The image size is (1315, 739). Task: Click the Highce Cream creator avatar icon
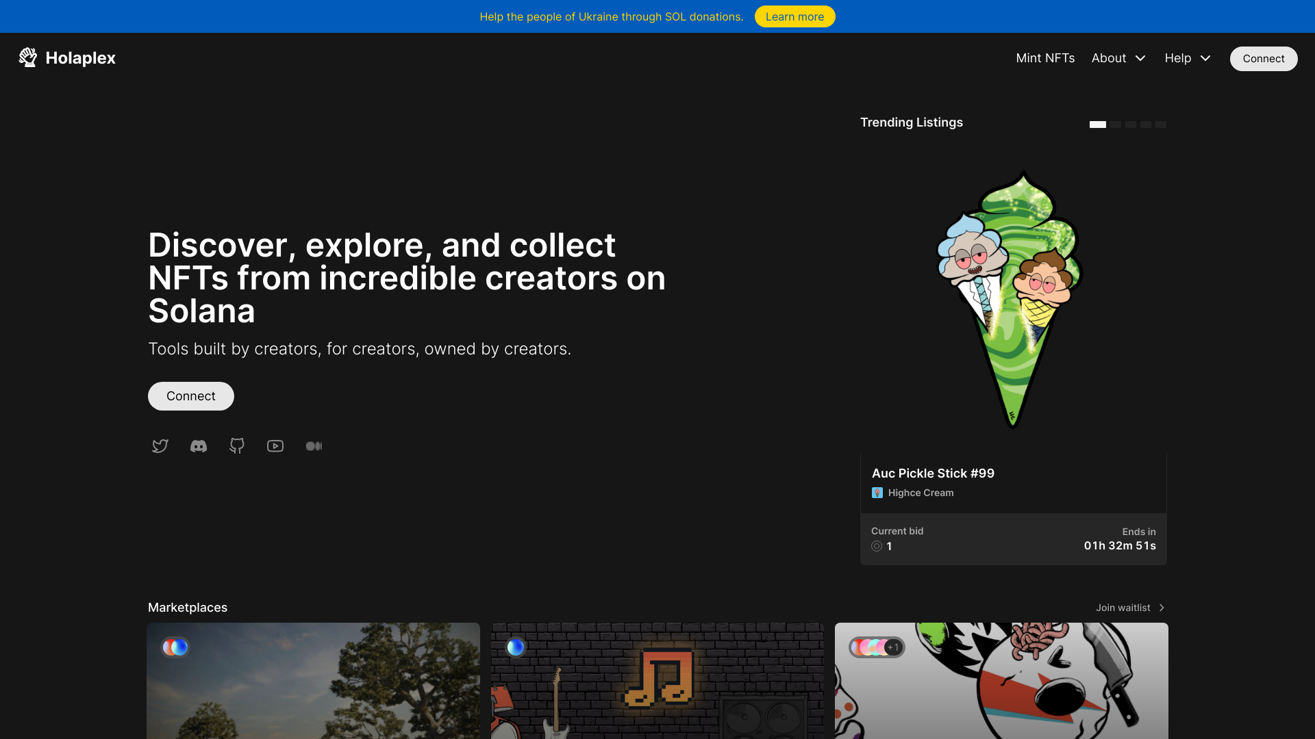[x=877, y=493]
